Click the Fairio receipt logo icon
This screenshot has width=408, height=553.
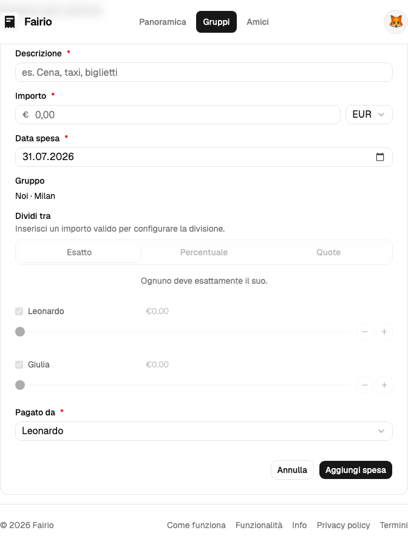pos(10,22)
